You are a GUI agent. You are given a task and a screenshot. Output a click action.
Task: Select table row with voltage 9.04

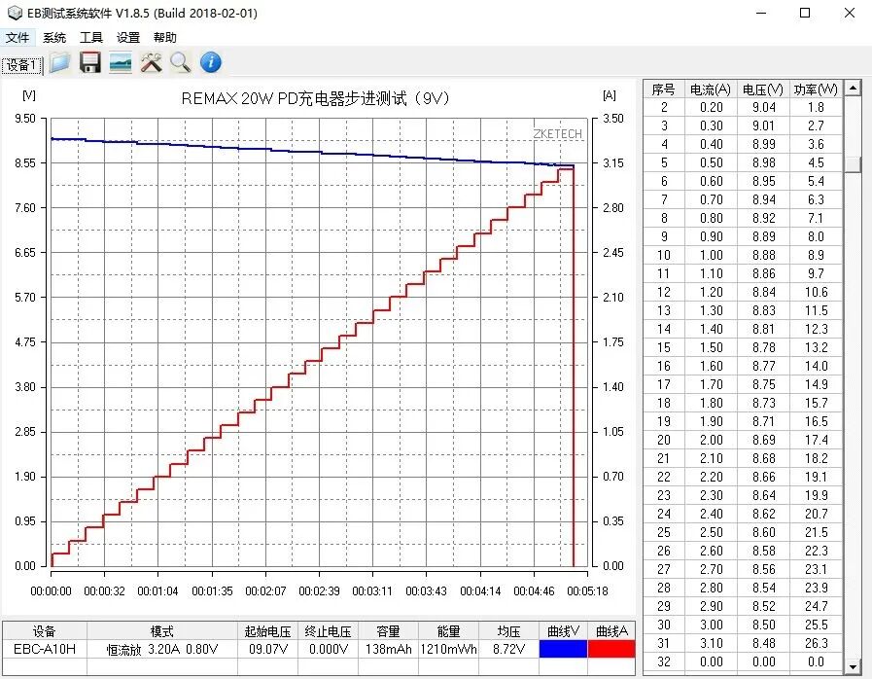[743, 107]
